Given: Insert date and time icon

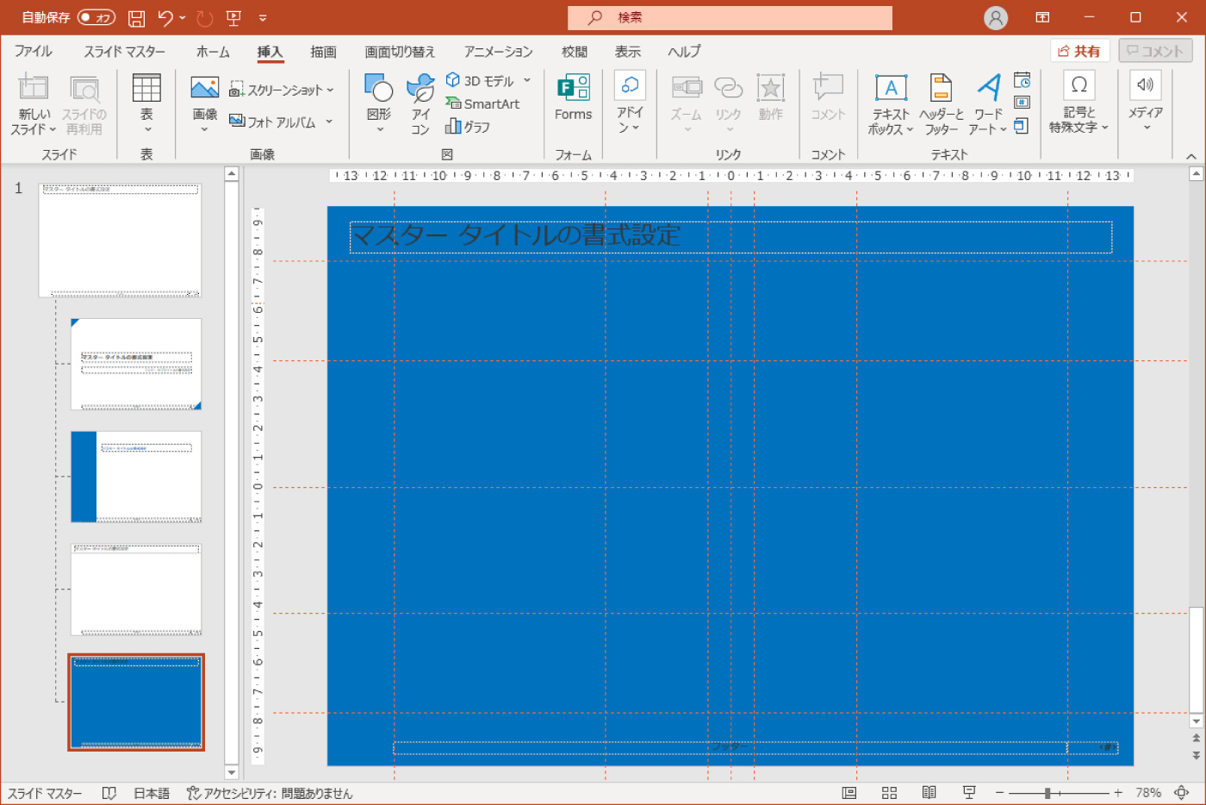Looking at the screenshot, I should 1022,80.
